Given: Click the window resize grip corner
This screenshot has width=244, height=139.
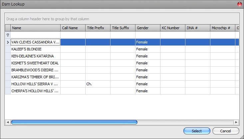Looking at the screenshot, I should pyautogui.click(x=242, y=137).
